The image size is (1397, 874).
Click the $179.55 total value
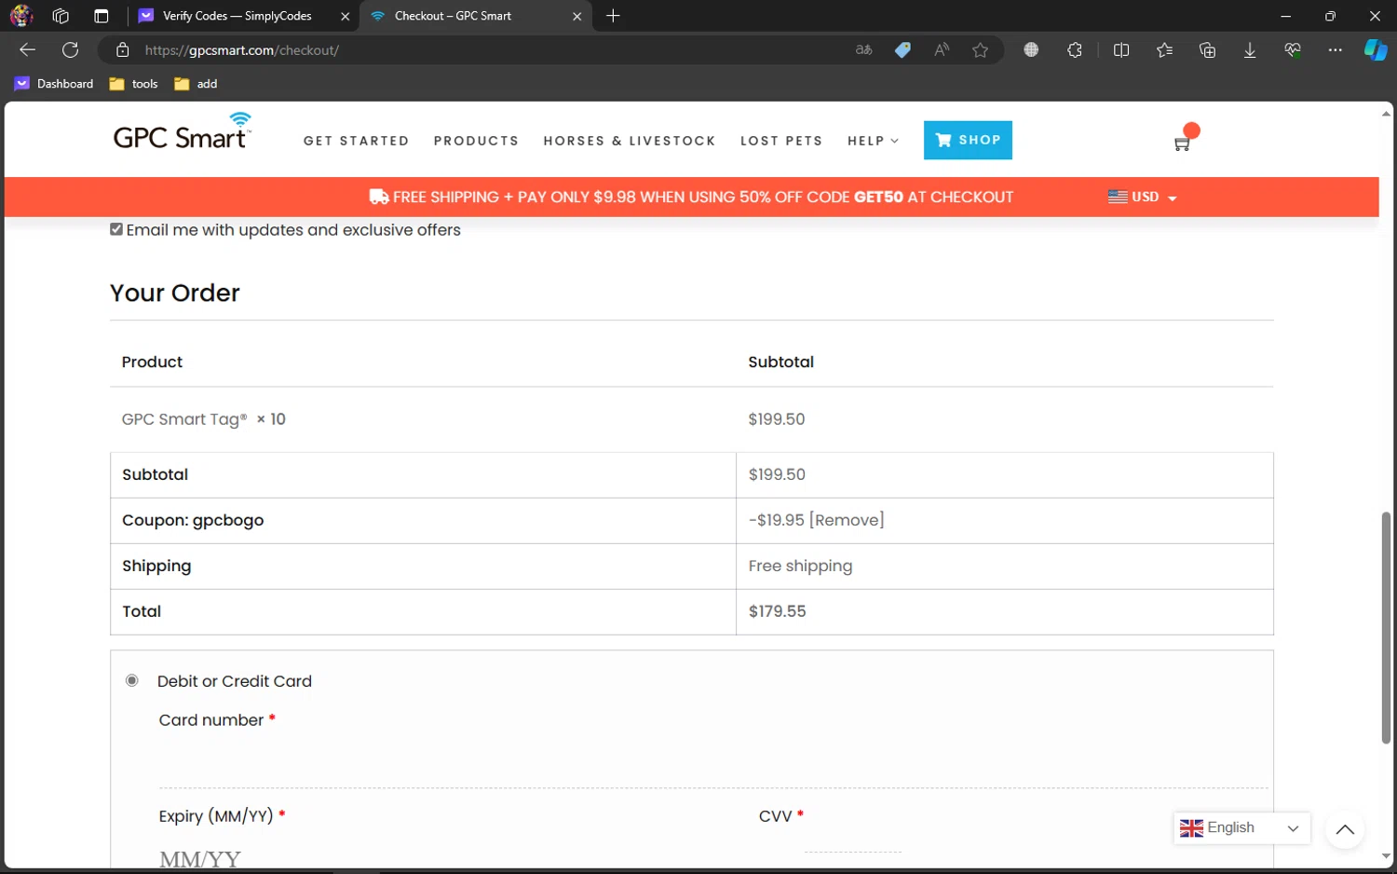(778, 611)
